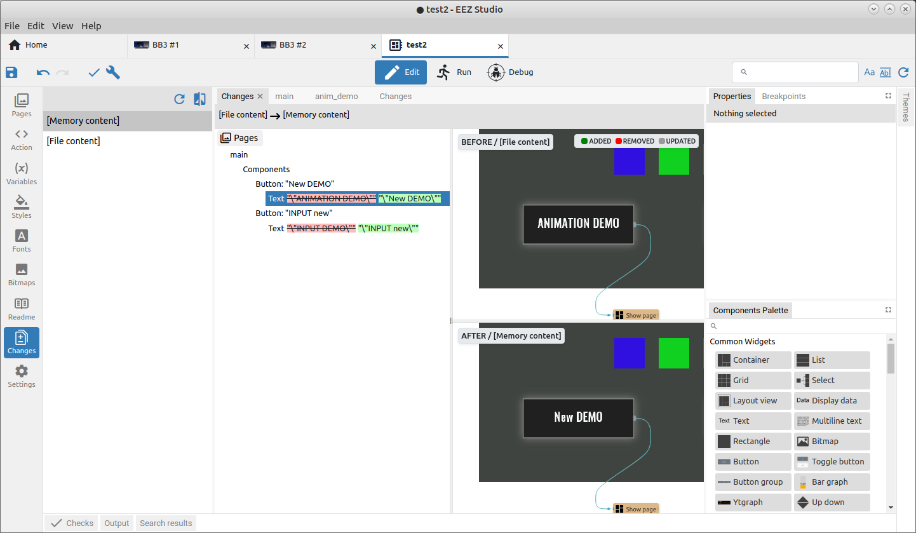Open the Edit menu
This screenshot has height=533, width=916.
tap(36, 26)
